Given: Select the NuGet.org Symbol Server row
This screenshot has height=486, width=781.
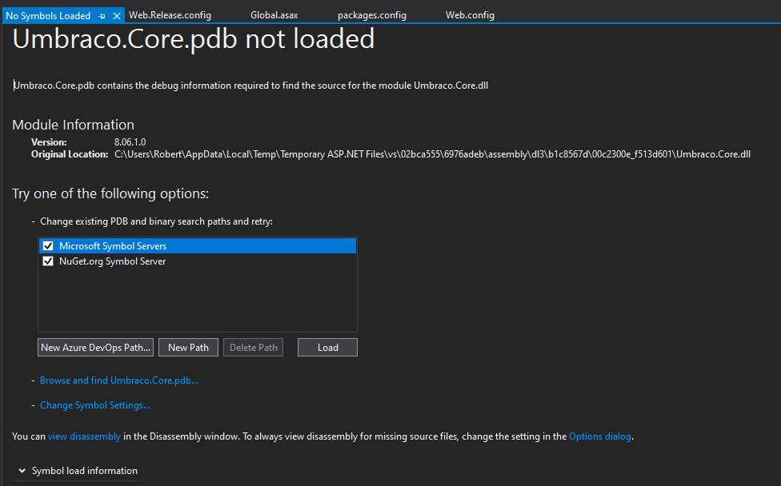Looking at the screenshot, I should pyautogui.click(x=197, y=261).
